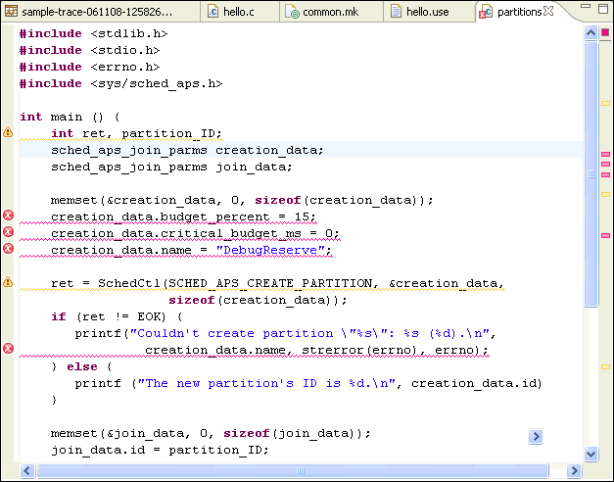The width and height of the screenshot is (614, 482).
Task: Jump to first yellow warning in overview ruler
Action: (x=605, y=103)
